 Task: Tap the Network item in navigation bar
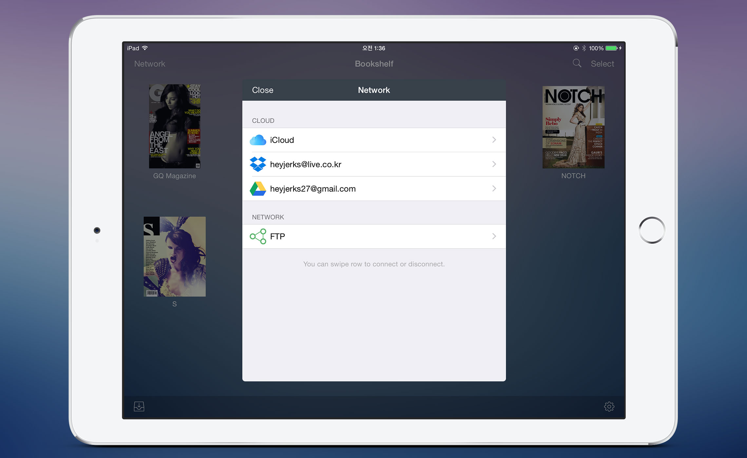pyautogui.click(x=149, y=64)
